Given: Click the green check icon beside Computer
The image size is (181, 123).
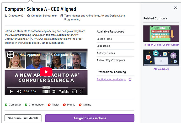Looking at the screenshot, I should (6, 105).
